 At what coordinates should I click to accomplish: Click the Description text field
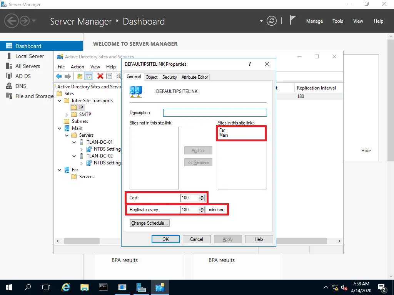pyautogui.click(x=215, y=113)
